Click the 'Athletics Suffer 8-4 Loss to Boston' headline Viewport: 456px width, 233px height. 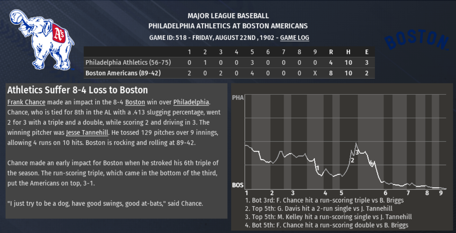(x=78, y=90)
